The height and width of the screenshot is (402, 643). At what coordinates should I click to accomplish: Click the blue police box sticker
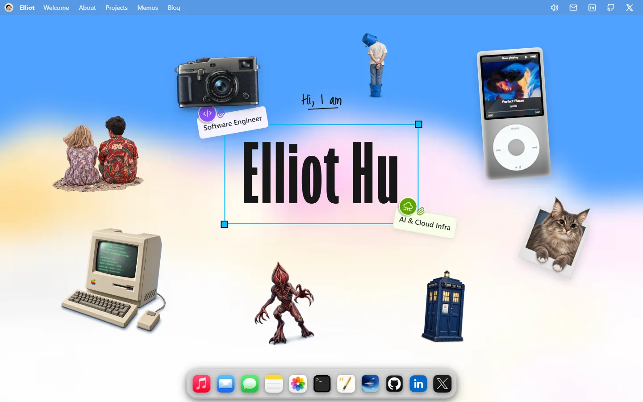pos(443,306)
